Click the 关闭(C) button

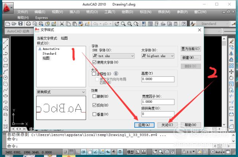[x=167, y=125]
